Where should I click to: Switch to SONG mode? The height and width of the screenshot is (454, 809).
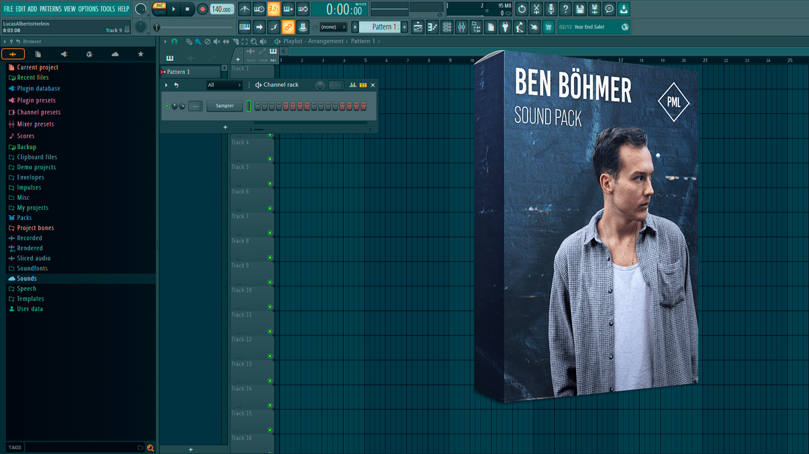click(x=159, y=12)
